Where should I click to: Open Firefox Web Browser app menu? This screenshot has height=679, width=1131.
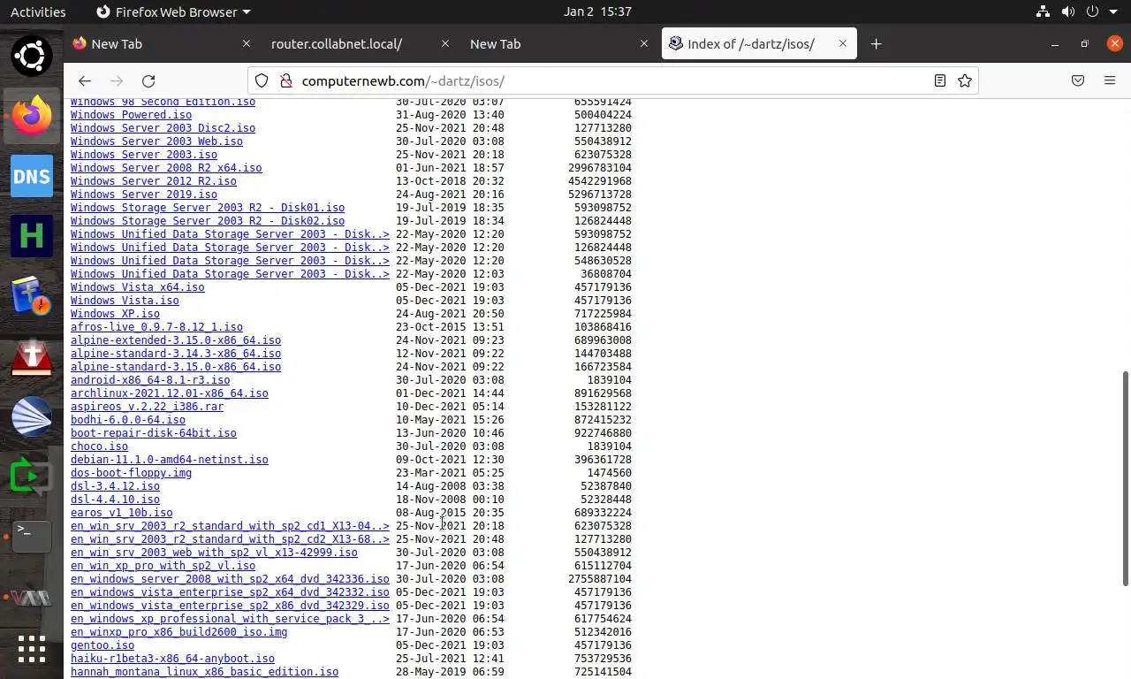click(173, 11)
